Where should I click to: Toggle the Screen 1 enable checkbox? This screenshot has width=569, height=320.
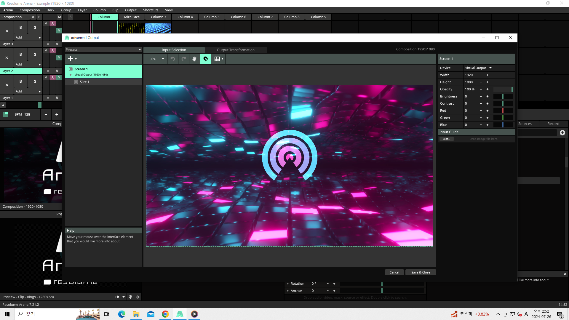coord(71,69)
